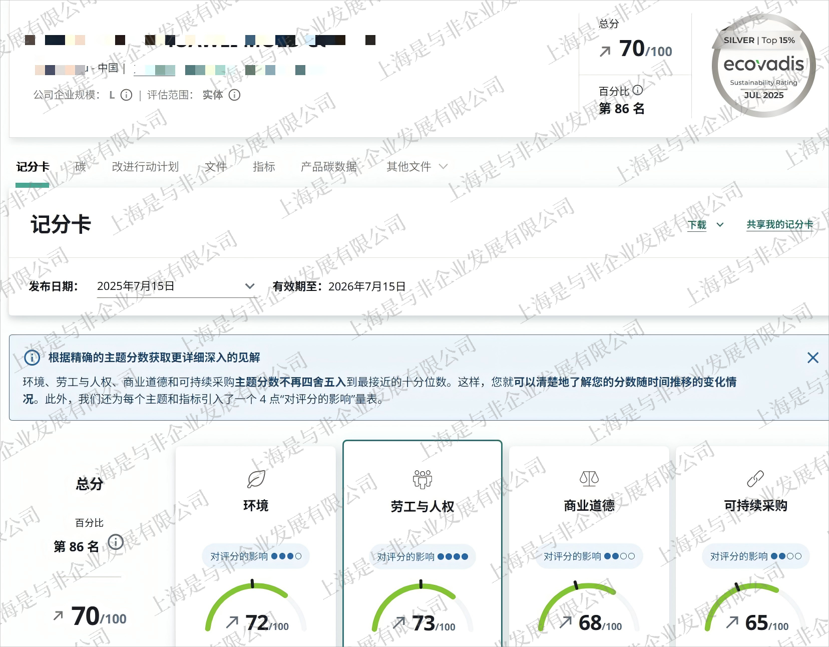Click the people icon above 劳工与人权
The width and height of the screenshot is (829, 647).
pos(422,479)
